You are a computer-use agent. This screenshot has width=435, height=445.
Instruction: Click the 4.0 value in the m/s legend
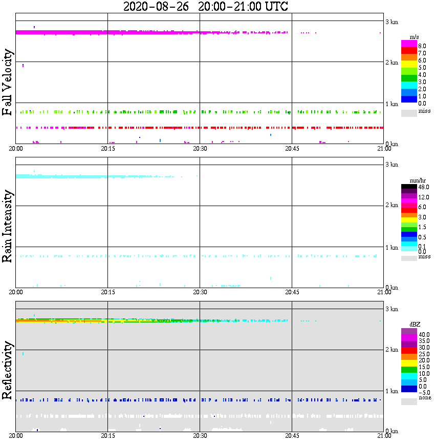tap(422, 75)
